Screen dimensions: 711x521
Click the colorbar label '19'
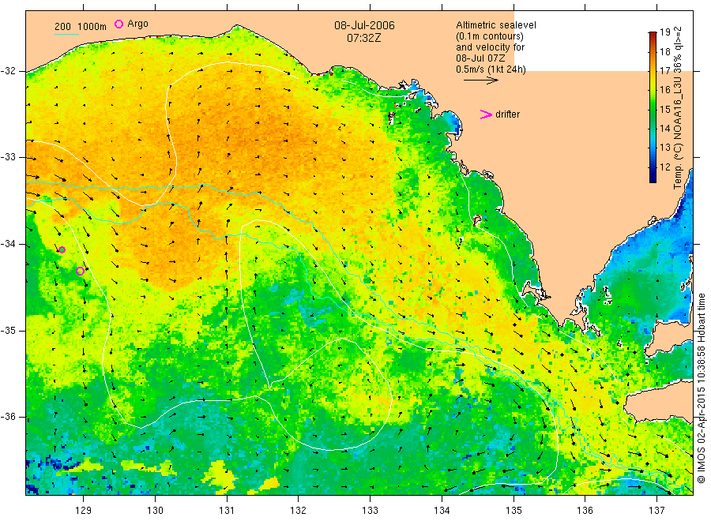(x=664, y=32)
